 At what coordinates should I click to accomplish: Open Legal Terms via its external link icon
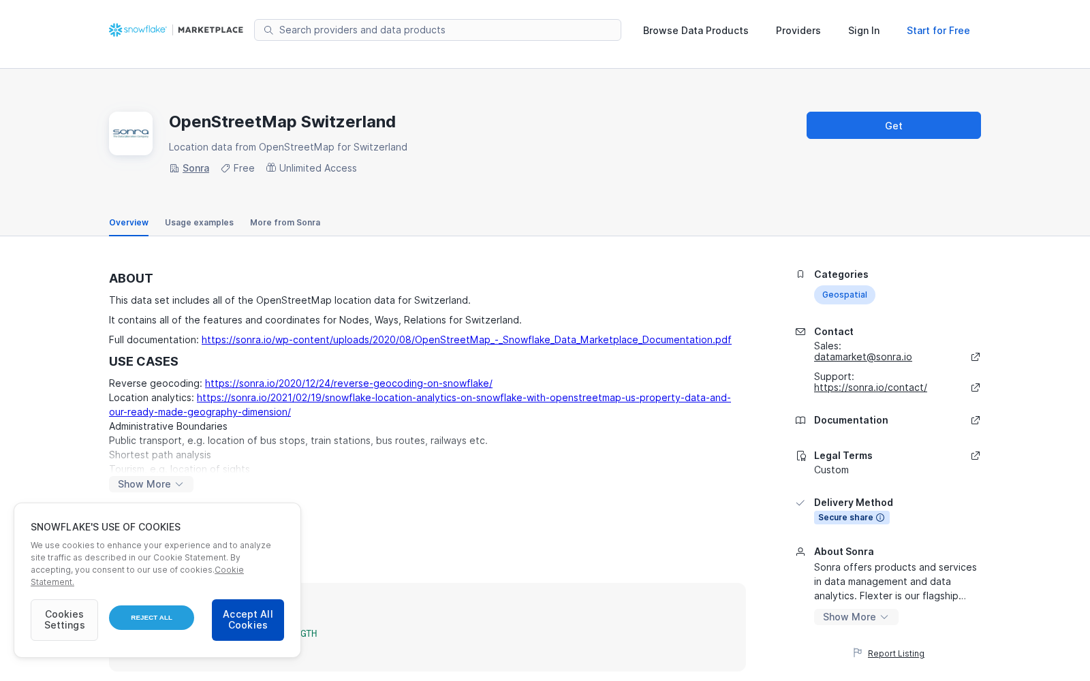tap(976, 456)
